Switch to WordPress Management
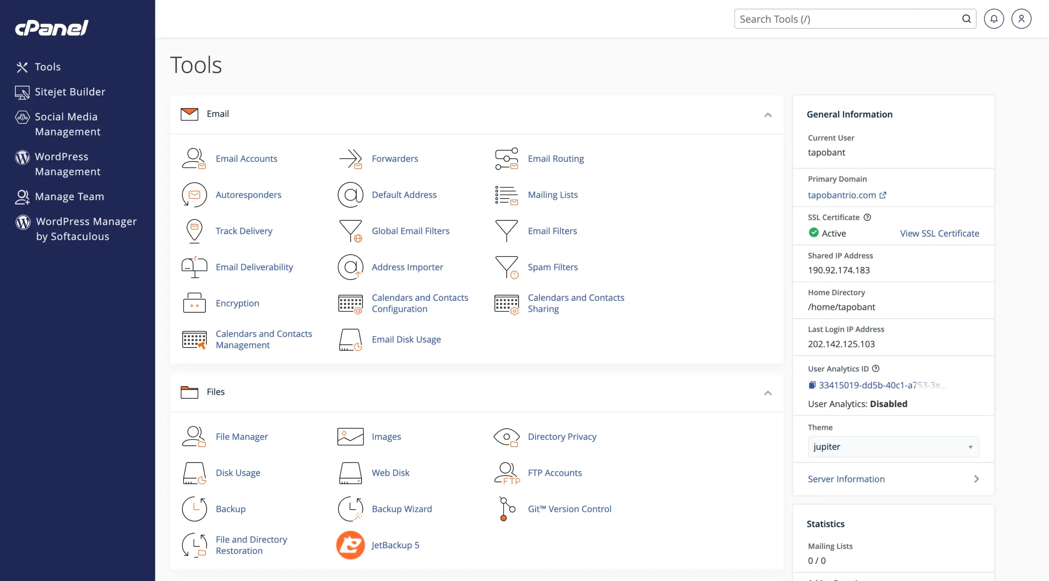Image resolution: width=1049 pixels, height=581 pixels. pyautogui.click(x=68, y=164)
